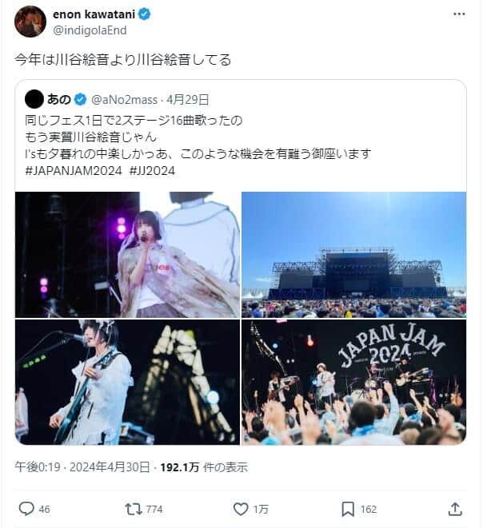
Task: Click the share upload icon
Action: [x=455, y=509]
